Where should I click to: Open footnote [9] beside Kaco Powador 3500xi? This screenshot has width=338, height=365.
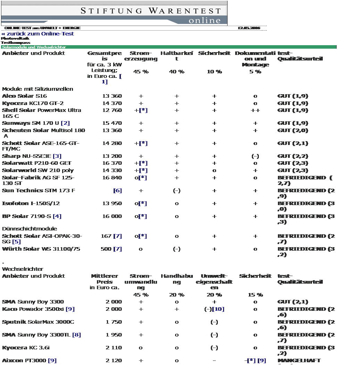[70, 309]
